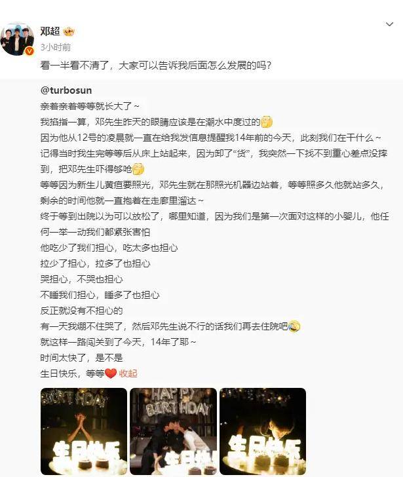
Task: Click 邓超's post text 看一半看不清了
Action: pos(155,66)
